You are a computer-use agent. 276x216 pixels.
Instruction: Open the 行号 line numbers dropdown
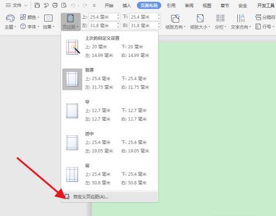pyautogui.click(x=264, y=27)
